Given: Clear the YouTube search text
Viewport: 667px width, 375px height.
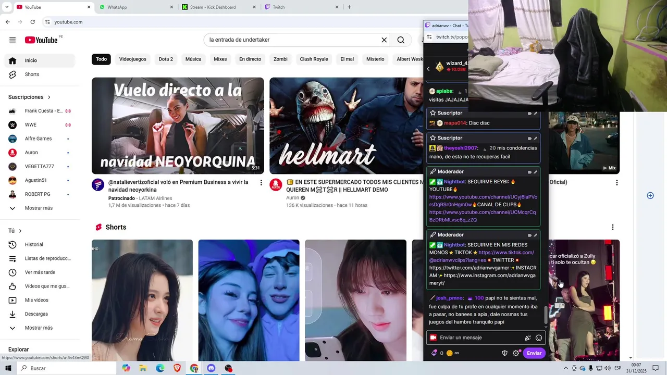Looking at the screenshot, I should click(x=384, y=40).
